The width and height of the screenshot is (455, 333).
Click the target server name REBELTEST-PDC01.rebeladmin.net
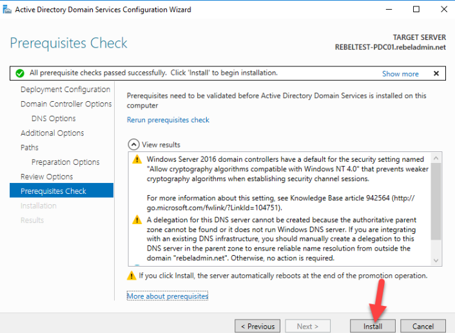click(391, 47)
